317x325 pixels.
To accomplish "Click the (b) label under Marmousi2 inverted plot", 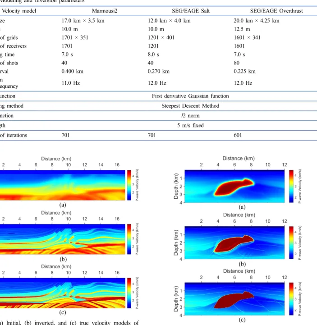I will coord(63,259).
